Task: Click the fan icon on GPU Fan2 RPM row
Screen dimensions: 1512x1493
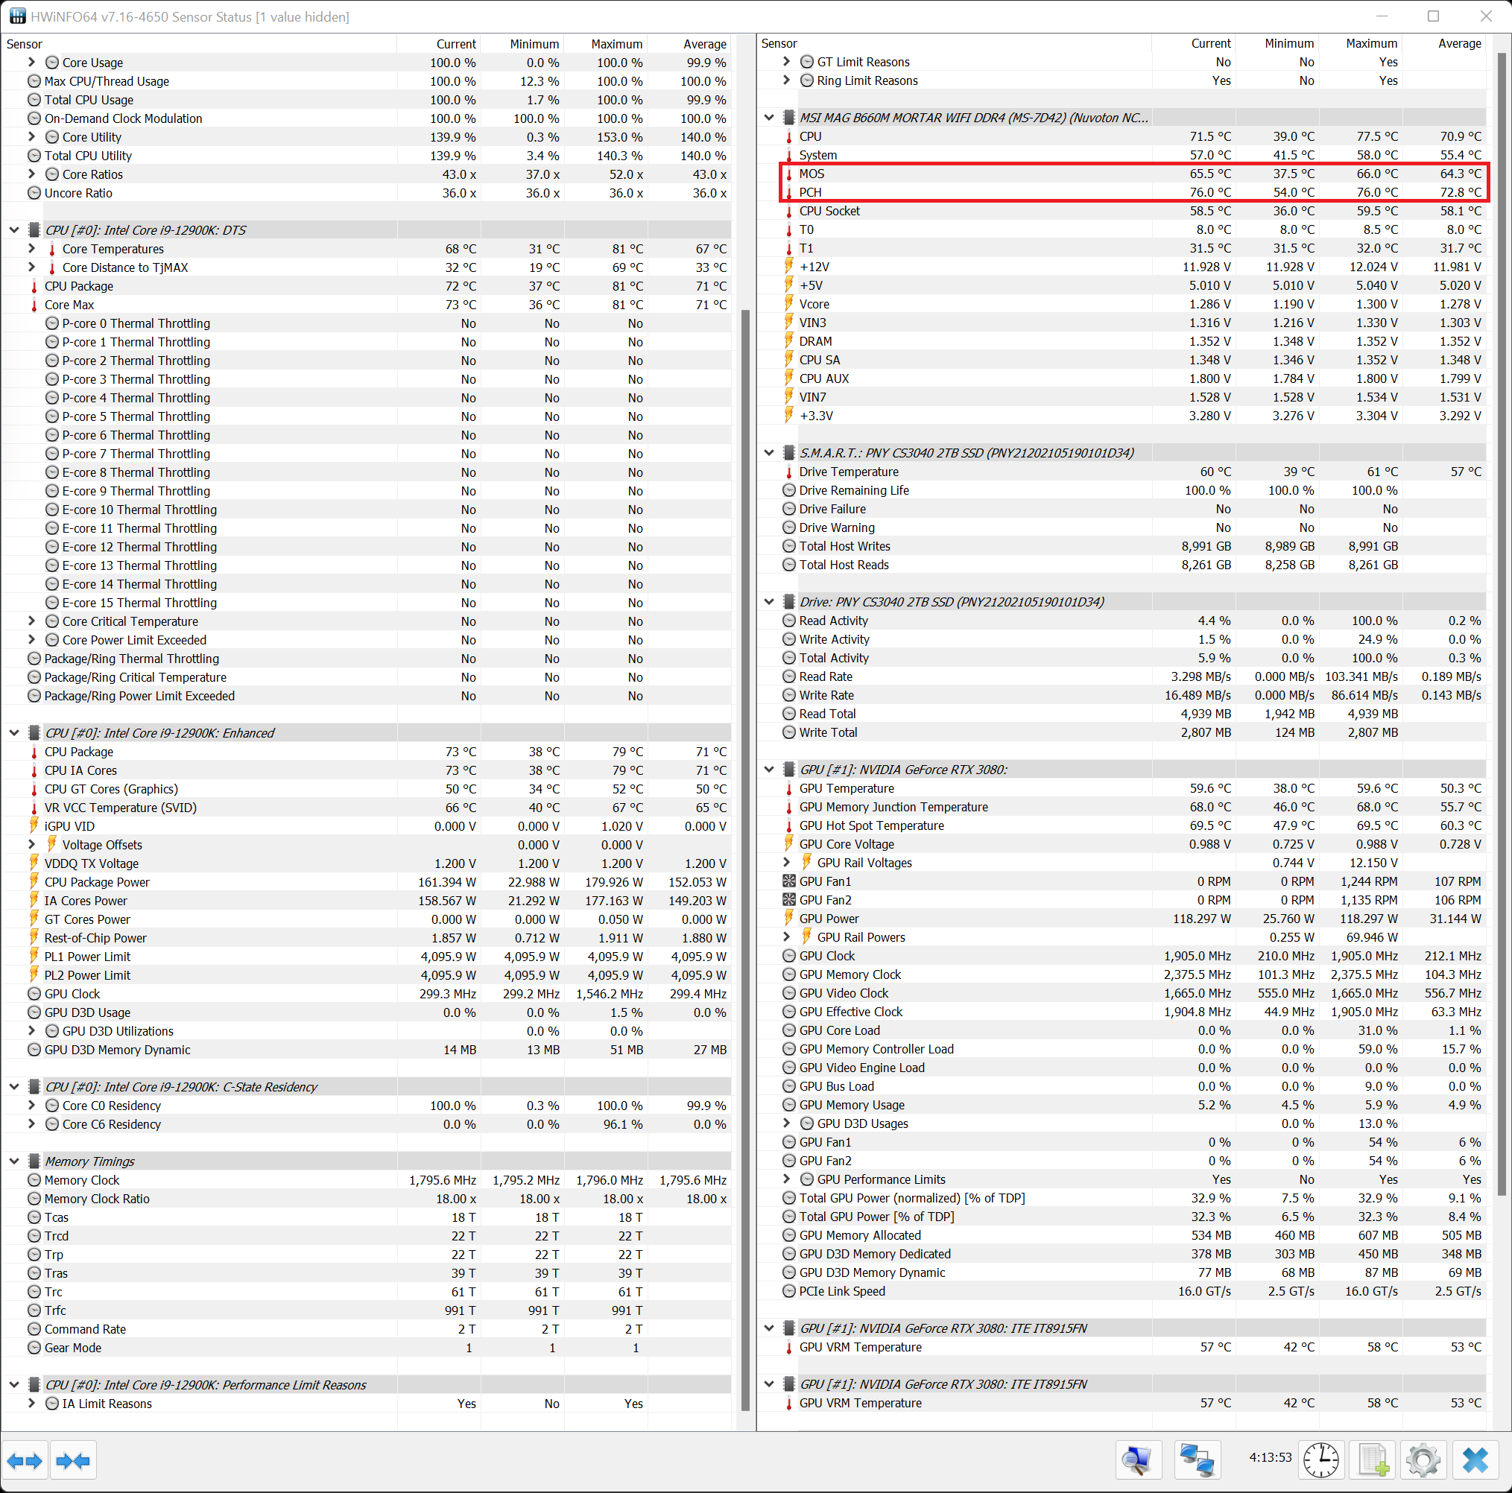Action: (789, 900)
